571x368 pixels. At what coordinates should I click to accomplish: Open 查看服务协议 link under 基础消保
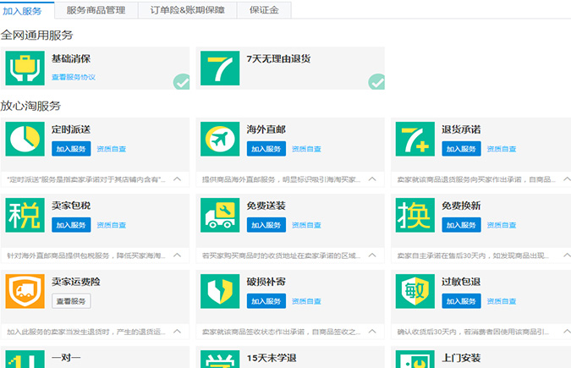pyautogui.click(x=74, y=77)
